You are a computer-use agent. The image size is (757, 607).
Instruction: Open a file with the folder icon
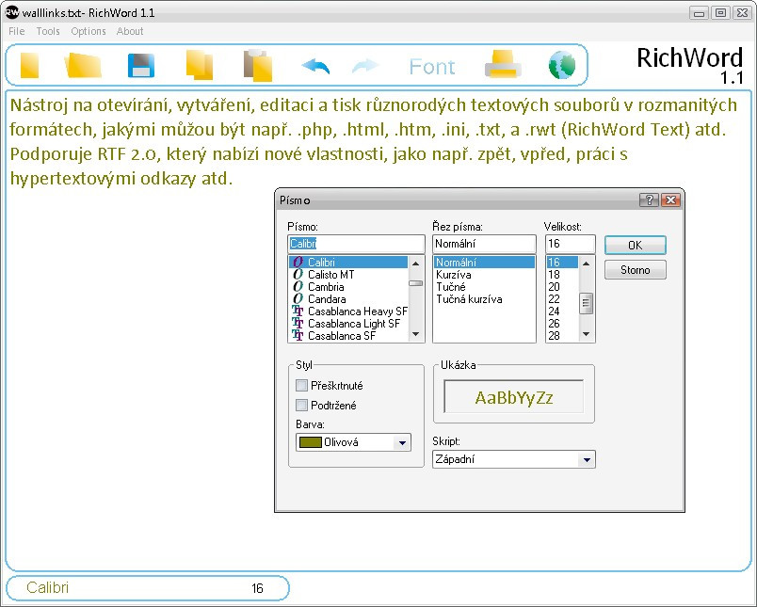[x=83, y=65]
